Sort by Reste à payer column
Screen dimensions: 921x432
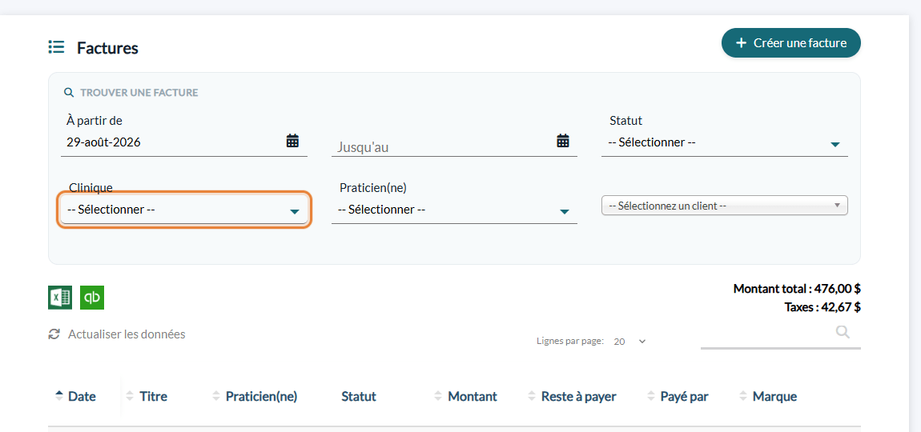(x=572, y=396)
